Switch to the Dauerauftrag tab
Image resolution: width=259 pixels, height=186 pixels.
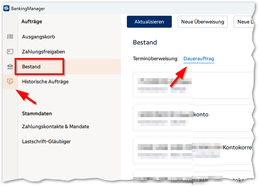pyautogui.click(x=199, y=59)
